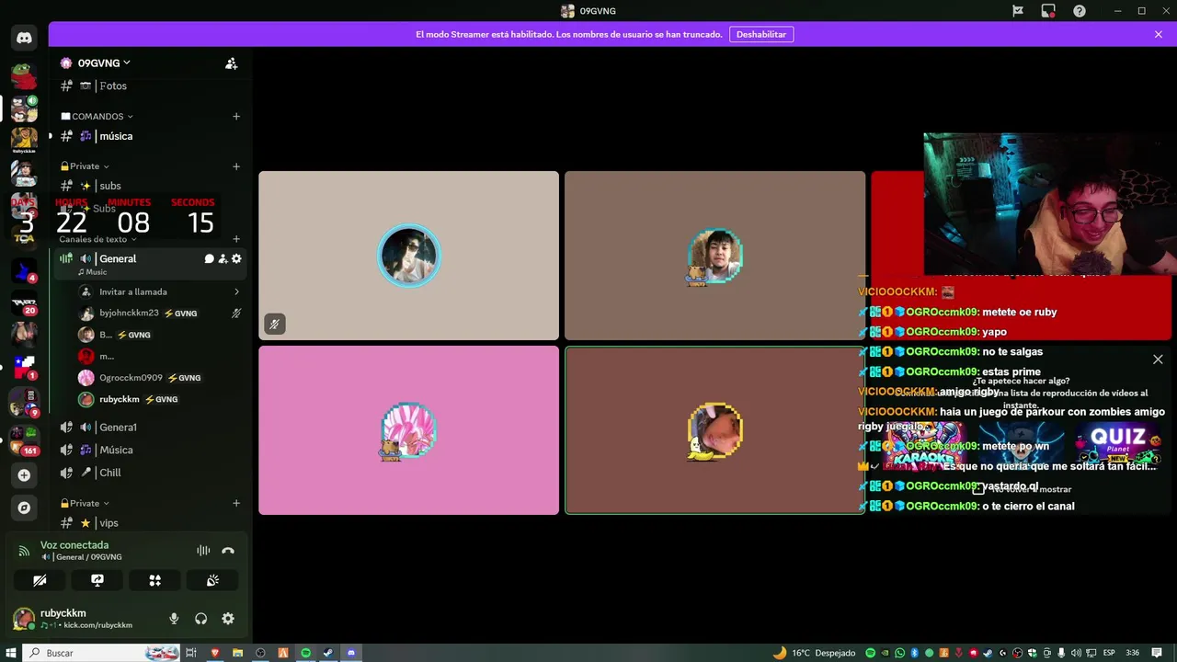
Task: Open noise suppression waveform icon
Action: point(203,551)
